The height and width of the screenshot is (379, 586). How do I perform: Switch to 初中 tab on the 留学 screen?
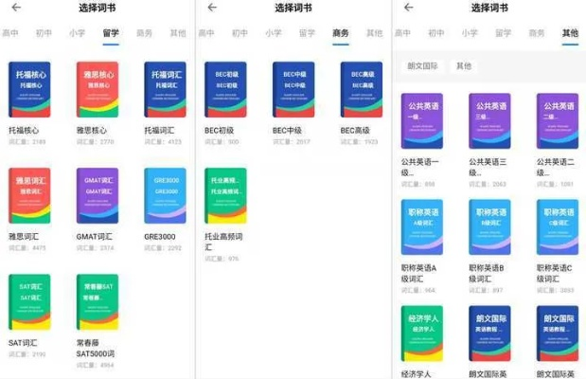click(x=44, y=33)
